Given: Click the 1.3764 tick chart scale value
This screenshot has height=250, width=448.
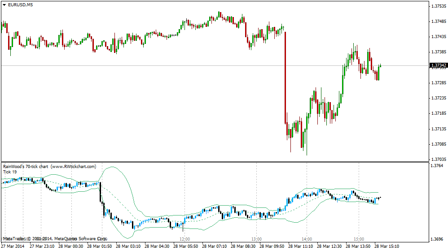Looking at the screenshot, I should pyautogui.click(x=436, y=166).
